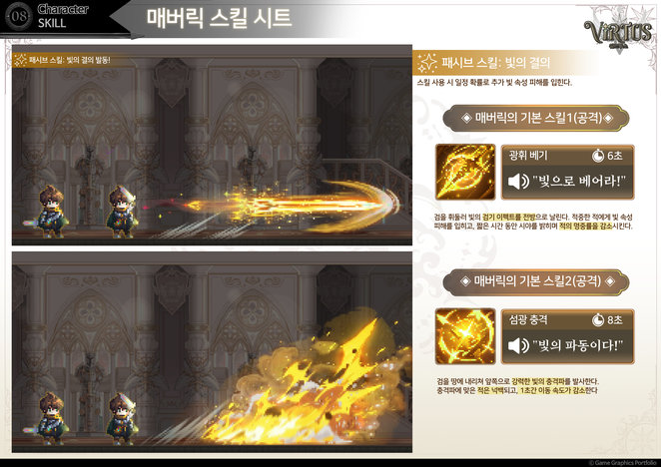Click the 패시브 스킬 notification in the top preview

tap(62, 60)
